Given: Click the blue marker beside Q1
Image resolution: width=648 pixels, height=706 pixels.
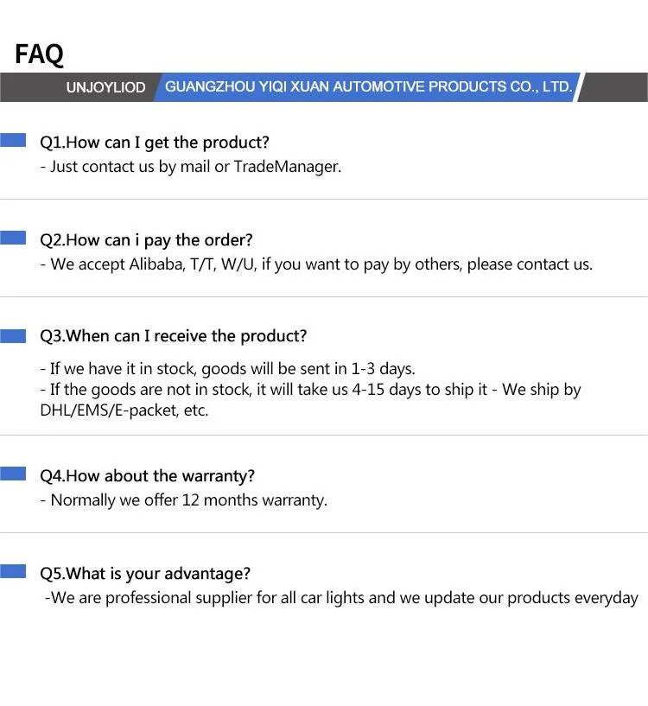Looking at the screenshot, I should coord(13,141).
